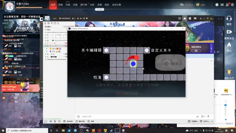
Task: Show hidden system tray icons
Action: coord(201,130)
